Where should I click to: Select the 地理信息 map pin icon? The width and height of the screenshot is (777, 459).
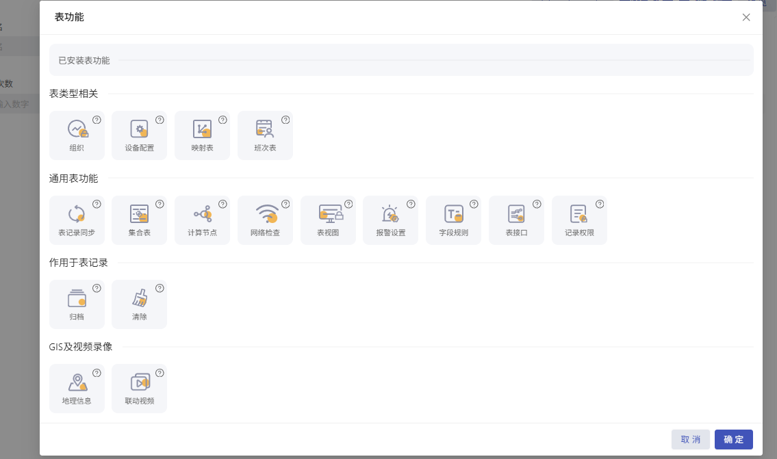[77, 382]
